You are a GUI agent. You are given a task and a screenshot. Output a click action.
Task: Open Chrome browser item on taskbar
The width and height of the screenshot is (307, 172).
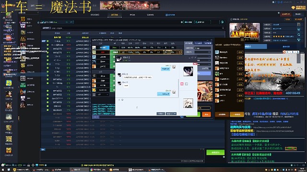(x=99, y=170)
